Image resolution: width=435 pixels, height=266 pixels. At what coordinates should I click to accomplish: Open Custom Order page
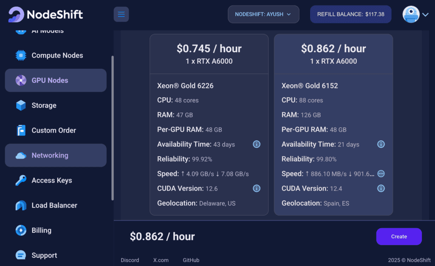coord(56,130)
